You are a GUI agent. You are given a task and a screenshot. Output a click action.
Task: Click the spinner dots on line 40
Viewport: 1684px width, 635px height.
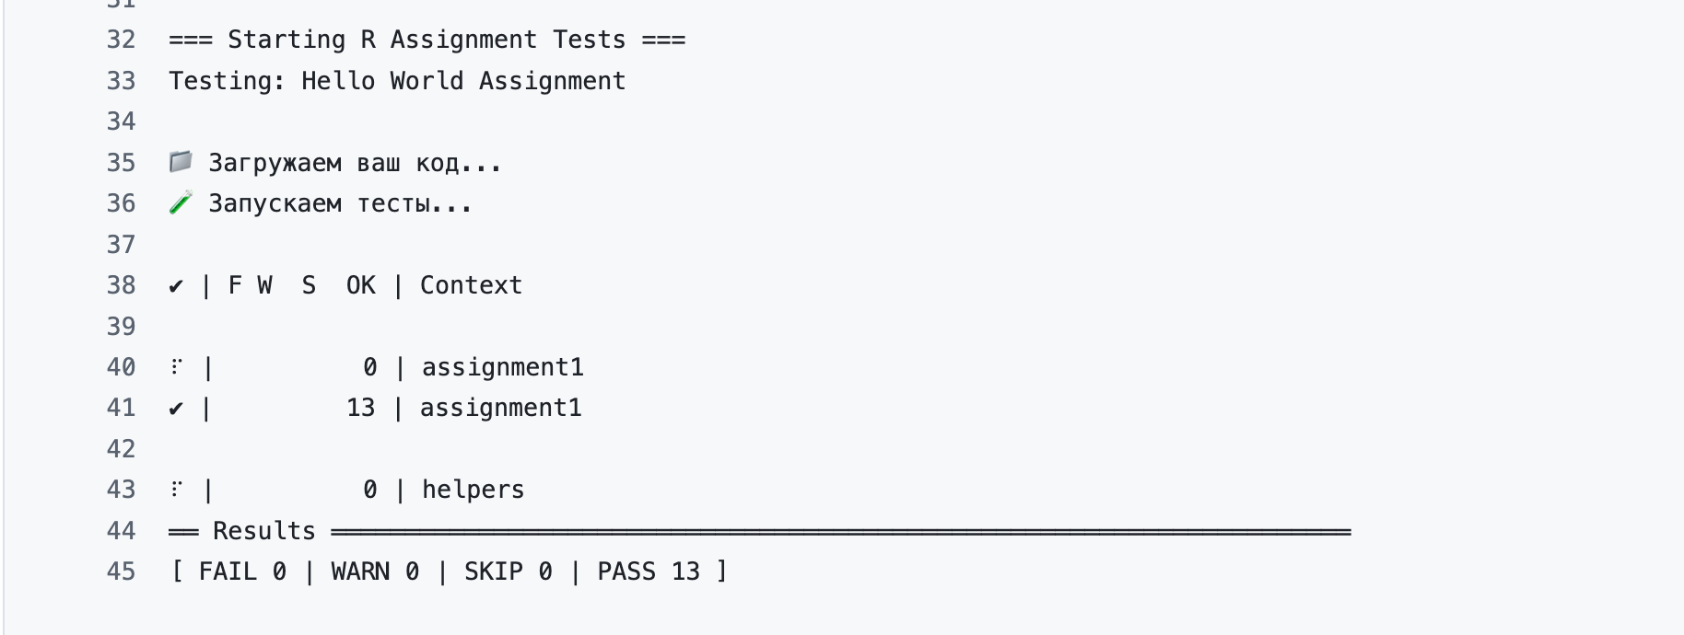pyautogui.click(x=176, y=367)
